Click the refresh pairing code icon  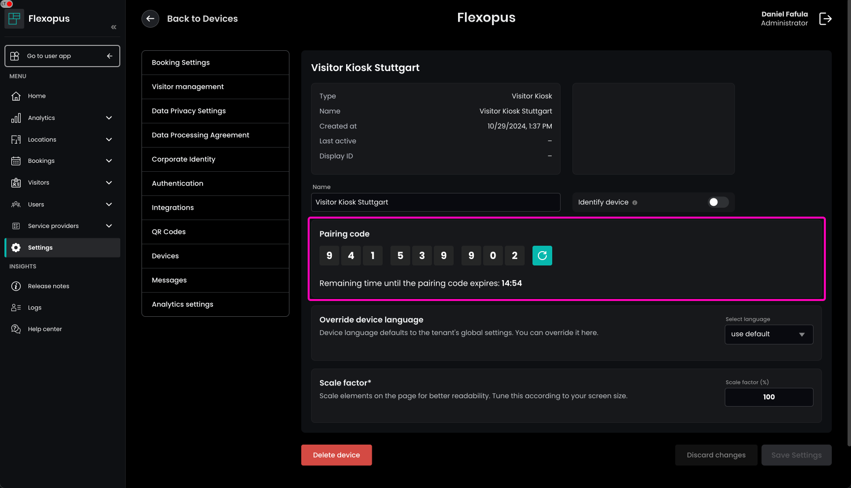coord(542,256)
